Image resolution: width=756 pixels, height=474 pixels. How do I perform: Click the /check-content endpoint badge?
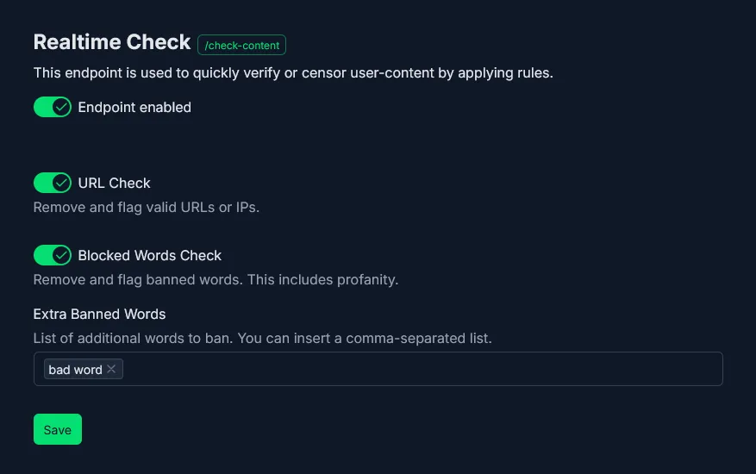(241, 45)
